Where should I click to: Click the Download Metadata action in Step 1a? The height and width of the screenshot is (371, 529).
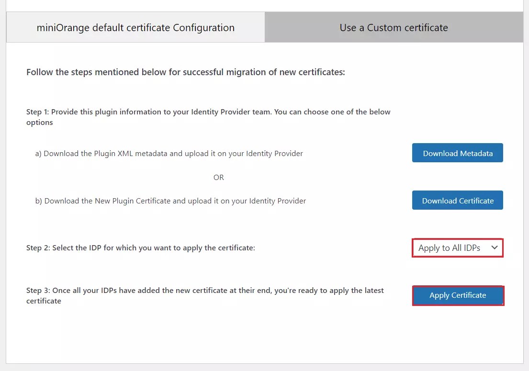tap(457, 153)
